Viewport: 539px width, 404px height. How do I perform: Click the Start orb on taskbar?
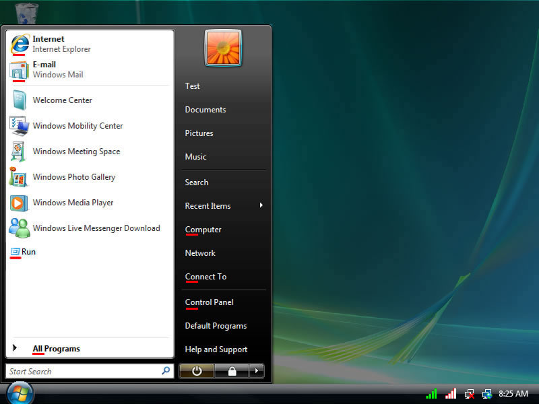coord(20,393)
